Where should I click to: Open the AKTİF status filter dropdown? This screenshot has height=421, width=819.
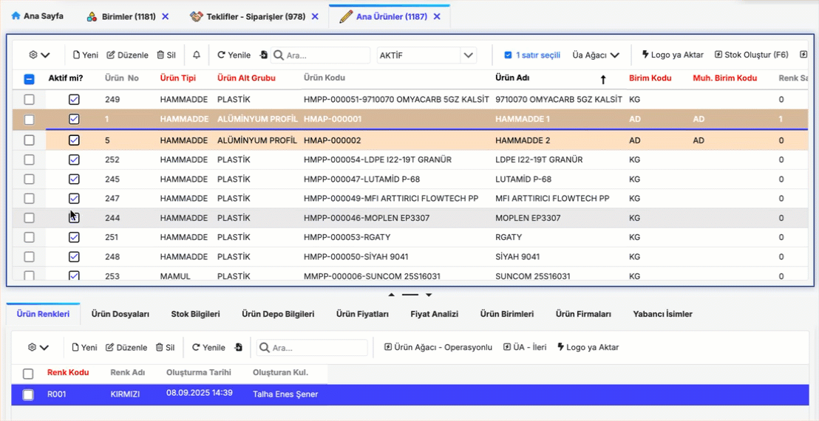(468, 55)
